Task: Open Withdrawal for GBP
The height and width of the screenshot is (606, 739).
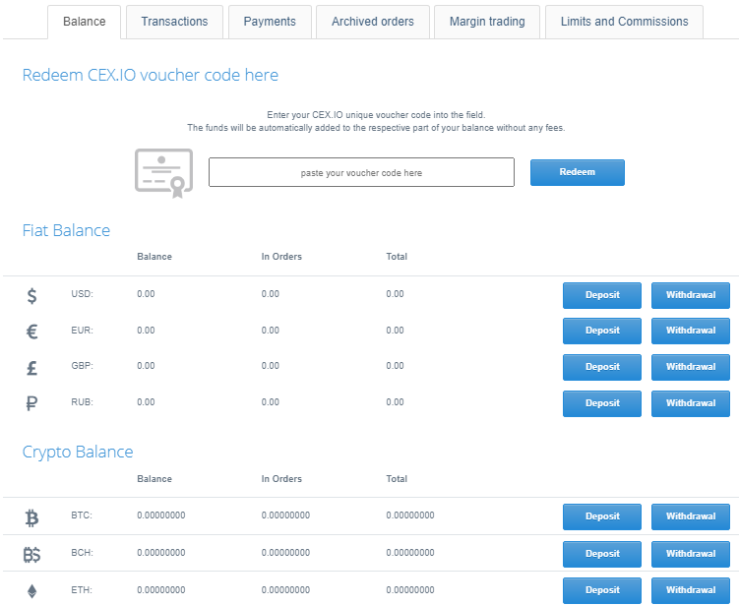Action: (x=691, y=367)
